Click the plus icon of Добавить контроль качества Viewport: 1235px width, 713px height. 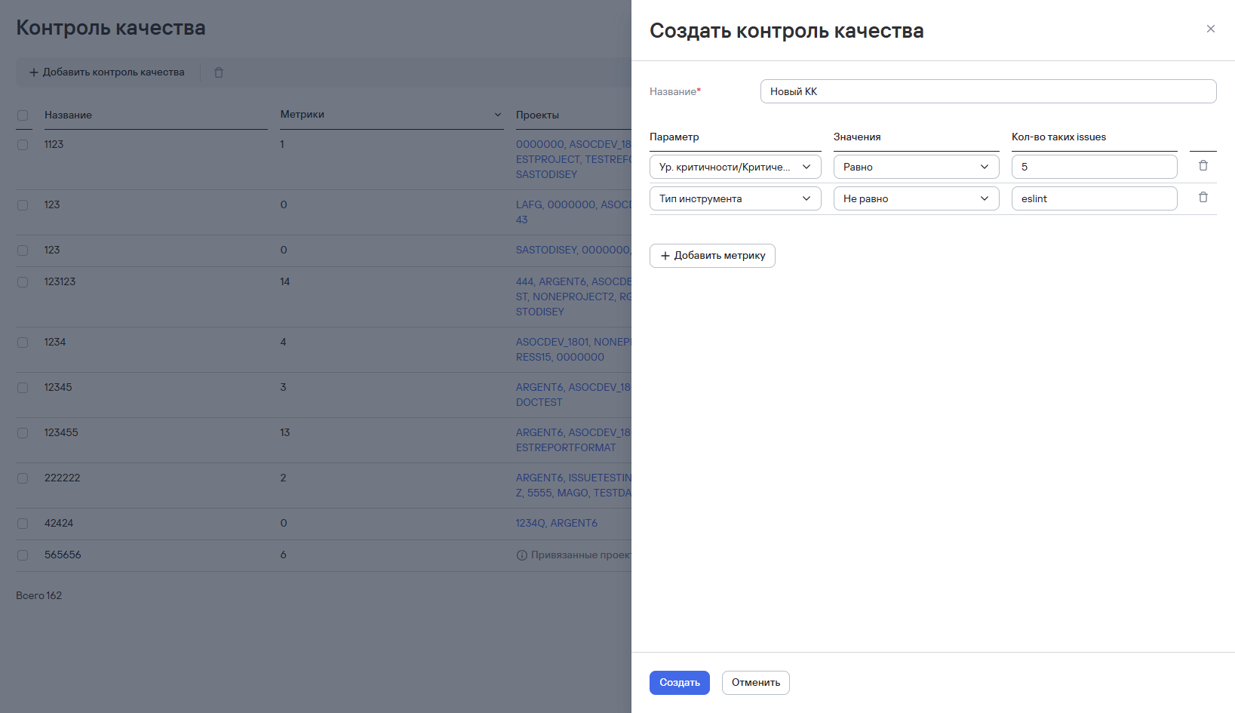[33, 72]
